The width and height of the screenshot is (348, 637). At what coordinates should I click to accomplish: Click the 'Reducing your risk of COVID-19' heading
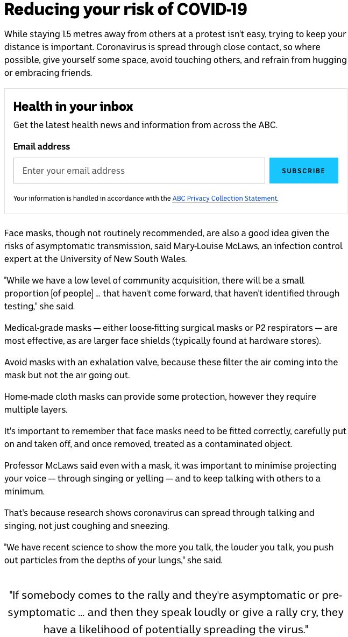click(x=126, y=10)
